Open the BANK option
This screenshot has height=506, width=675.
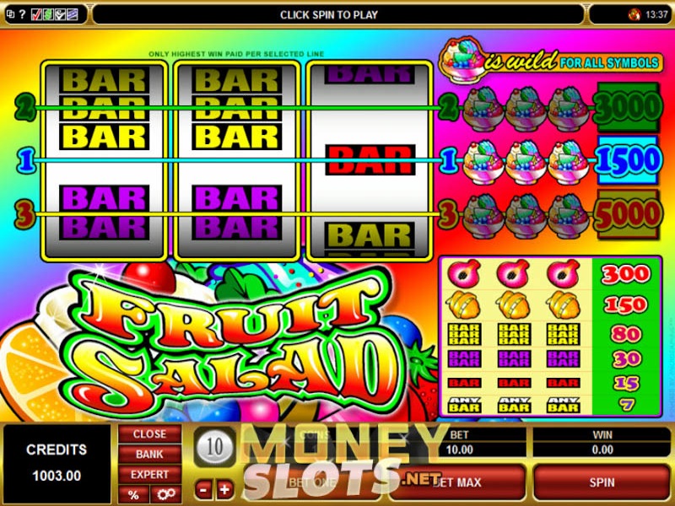click(x=150, y=454)
